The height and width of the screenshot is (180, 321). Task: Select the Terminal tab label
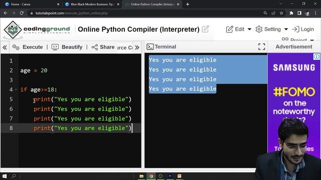(165, 46)
